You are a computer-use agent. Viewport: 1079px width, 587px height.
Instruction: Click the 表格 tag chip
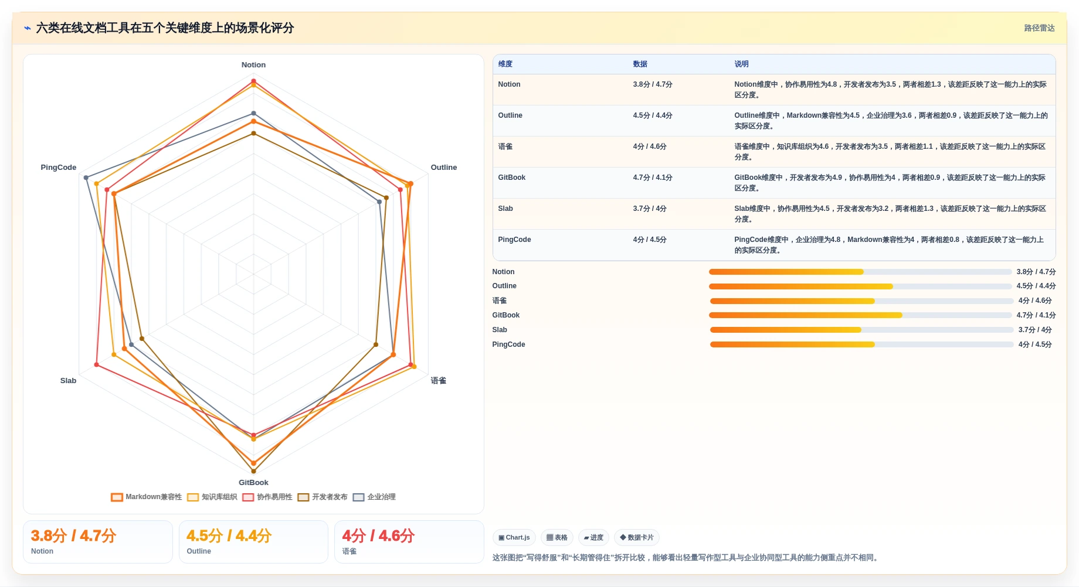(x=557, y=538)
